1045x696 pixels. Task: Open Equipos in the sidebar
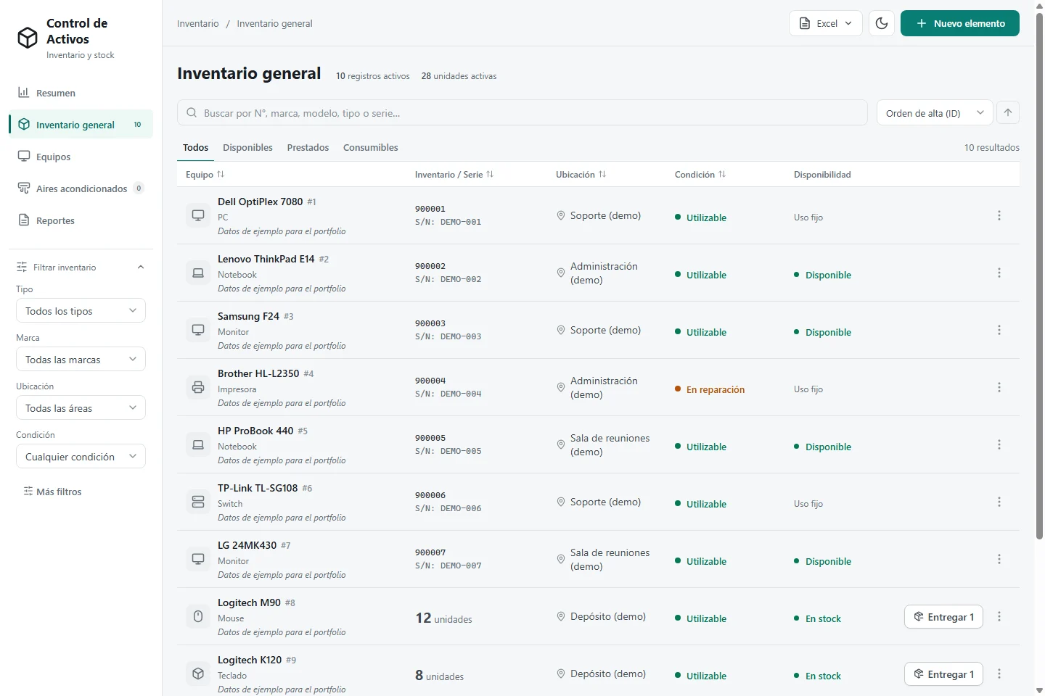click(x=81, y=157)
